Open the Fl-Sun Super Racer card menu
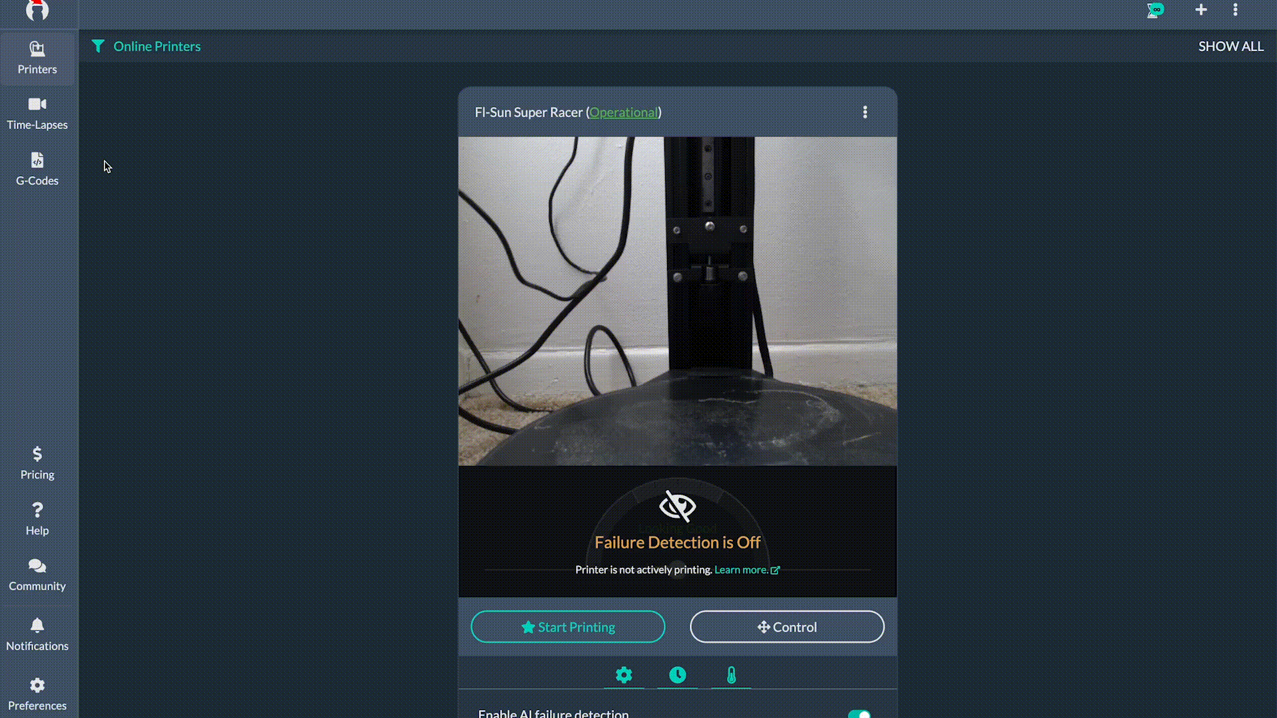 click(865, 112)
